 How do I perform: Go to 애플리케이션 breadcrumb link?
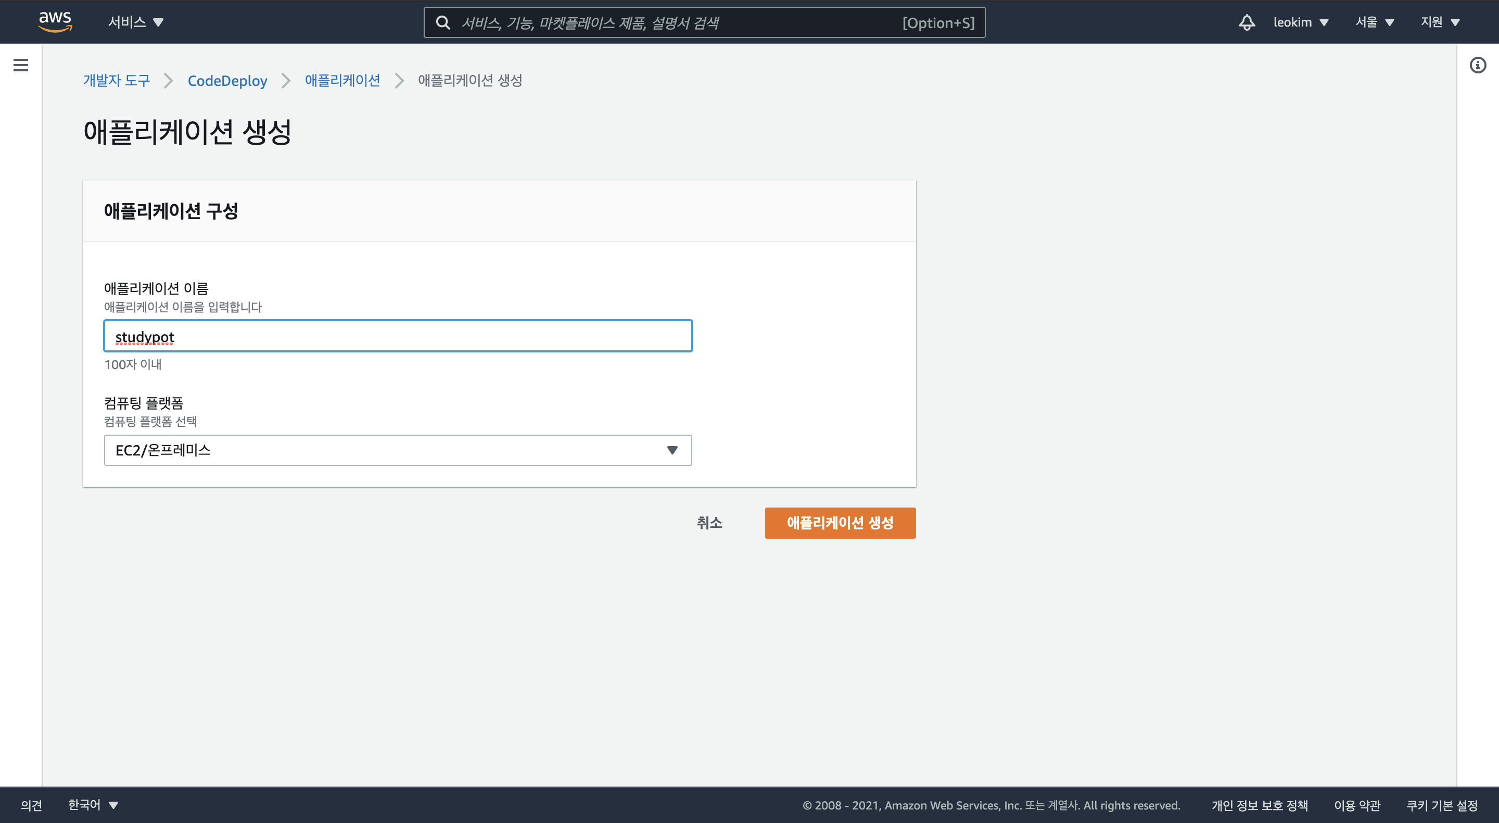point(342,80)
